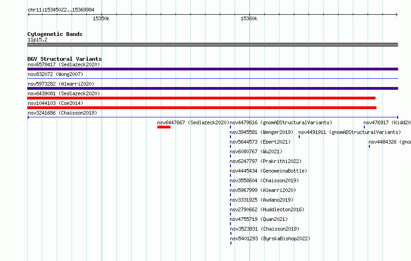Click the short red nsv6447667 variant bar
Screen dimensions: 411x261
[x=164, y=127]
